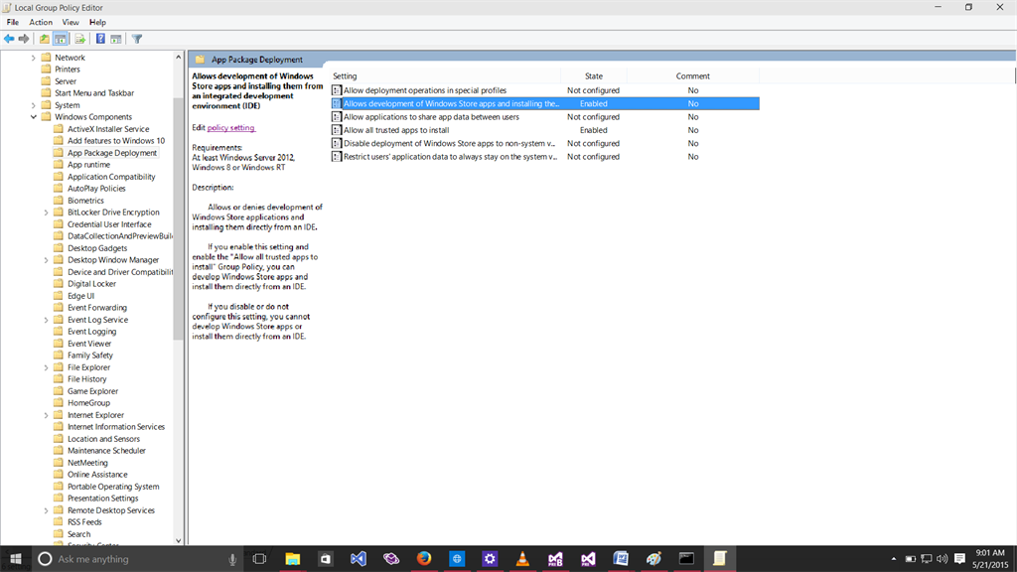The width and height of the screenshot is (1017, 572).
Task: Open the command prompt taskbar icon
Action: [686, 558]
